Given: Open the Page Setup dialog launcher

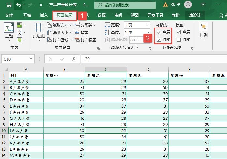Looking at the screenshot, I should (x=98, y=48).
